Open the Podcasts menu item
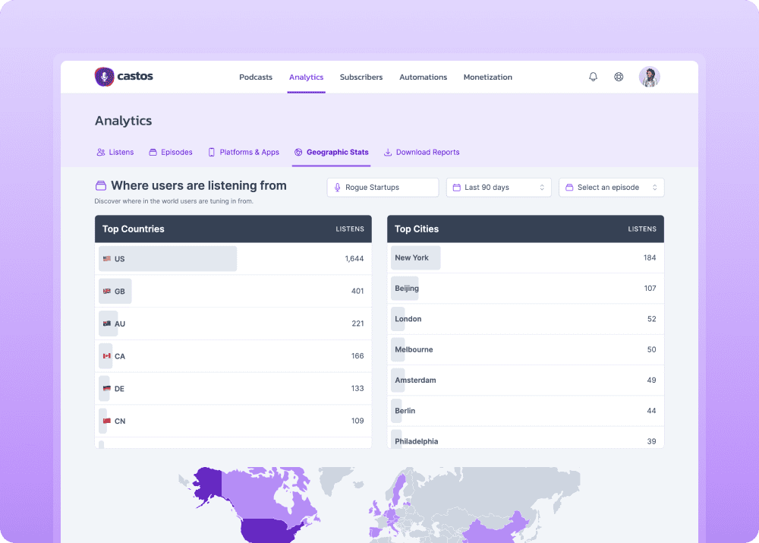 click(x=256, y=77)
